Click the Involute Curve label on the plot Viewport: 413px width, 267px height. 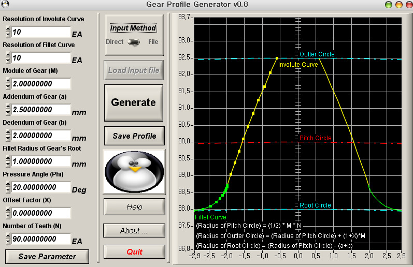point(298,65)
